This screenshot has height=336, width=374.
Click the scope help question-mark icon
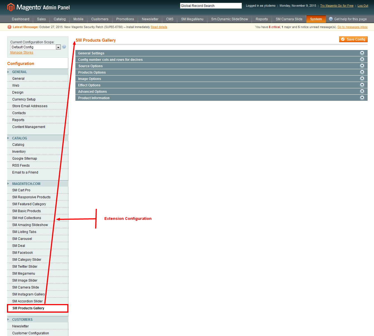[x=64, y=47]
